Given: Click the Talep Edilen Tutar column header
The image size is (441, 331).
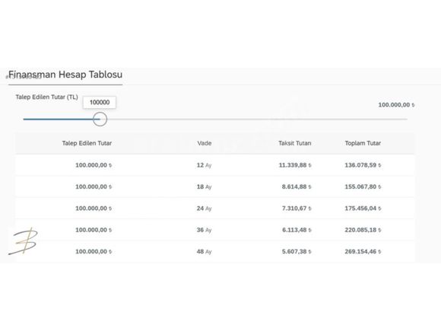Looking at the screenshot, I should tap(87, 143).
